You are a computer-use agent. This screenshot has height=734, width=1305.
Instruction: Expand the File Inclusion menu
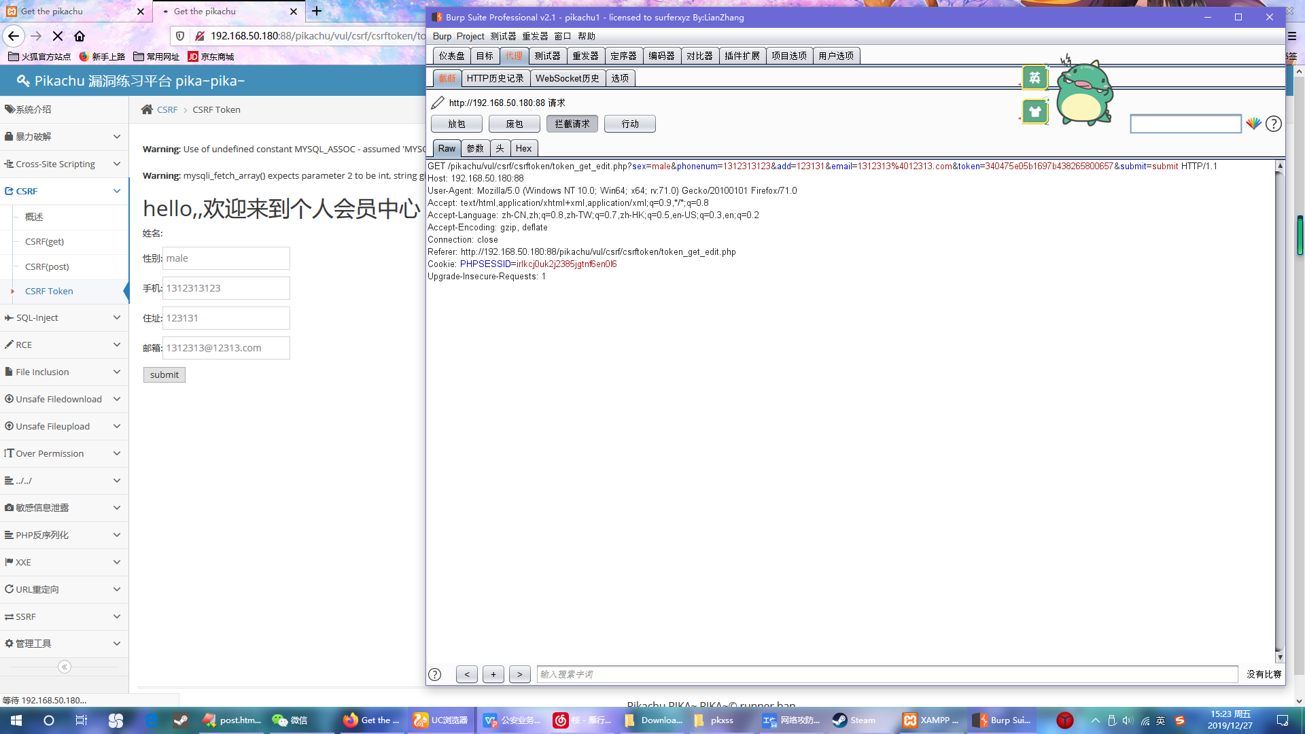coord(64,372)
